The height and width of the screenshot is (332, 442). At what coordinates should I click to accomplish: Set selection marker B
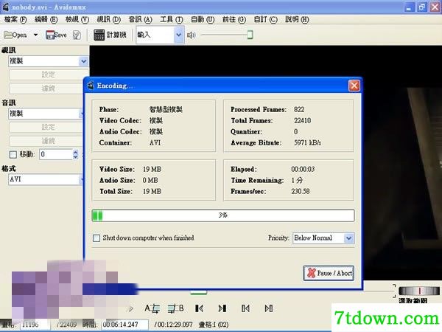tap(175, 308)
